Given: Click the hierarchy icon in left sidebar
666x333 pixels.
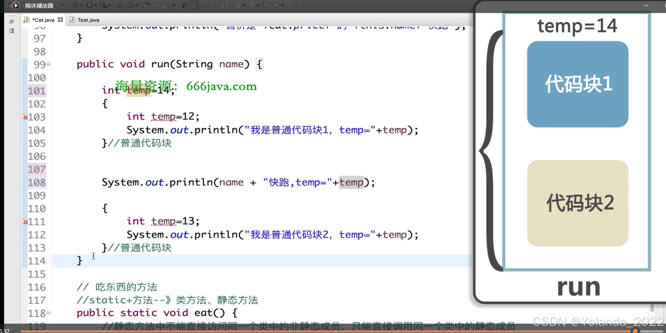Looking at the screenshot, I should 12,31.
